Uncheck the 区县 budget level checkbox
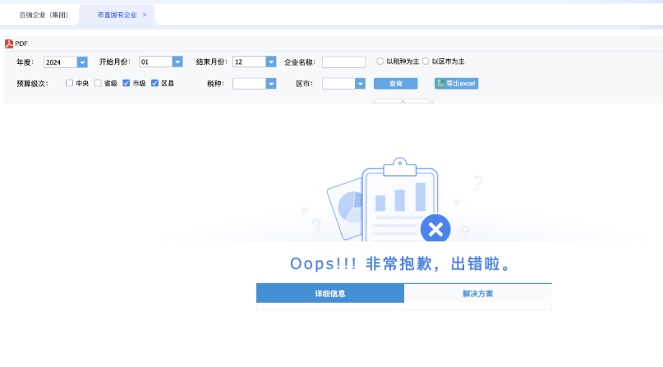Image resolution: width=663 pixels, height=367 pixels. point(154,83)
